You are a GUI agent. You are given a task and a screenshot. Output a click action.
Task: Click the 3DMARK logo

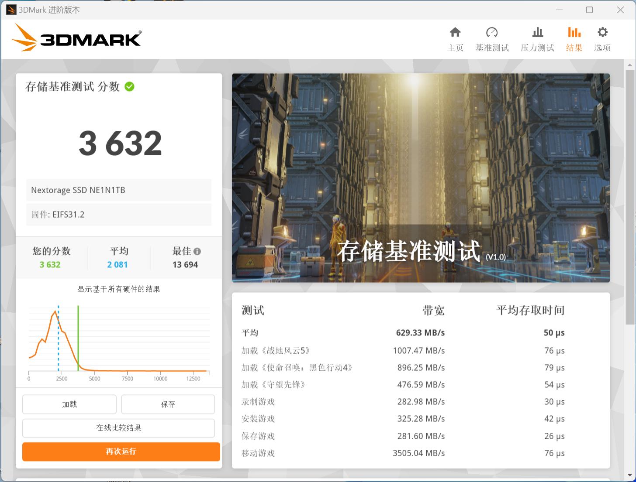[x=77, y=38]
